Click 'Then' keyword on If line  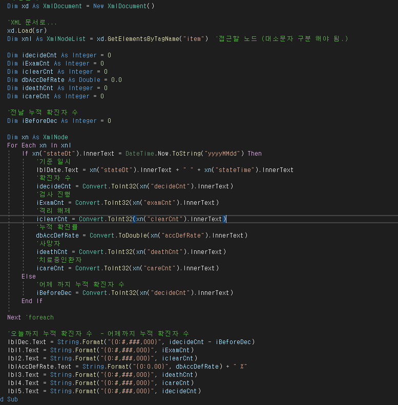(x=255, y=154)
